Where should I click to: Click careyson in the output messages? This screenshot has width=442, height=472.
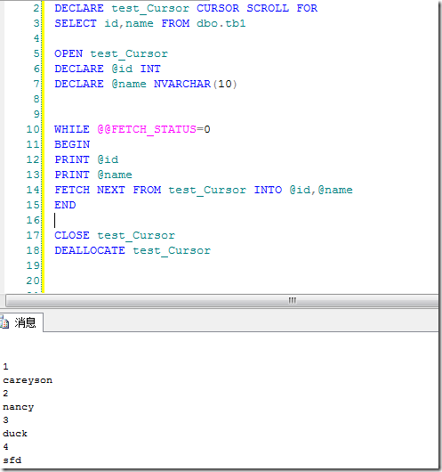[x=28, y=380]
